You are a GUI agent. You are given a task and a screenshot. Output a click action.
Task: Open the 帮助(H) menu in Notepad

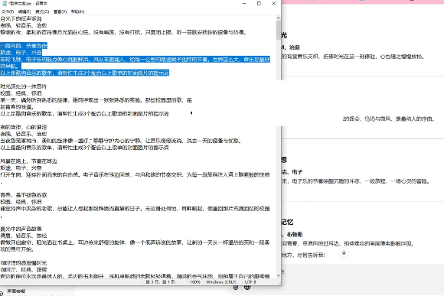(77, 11)
